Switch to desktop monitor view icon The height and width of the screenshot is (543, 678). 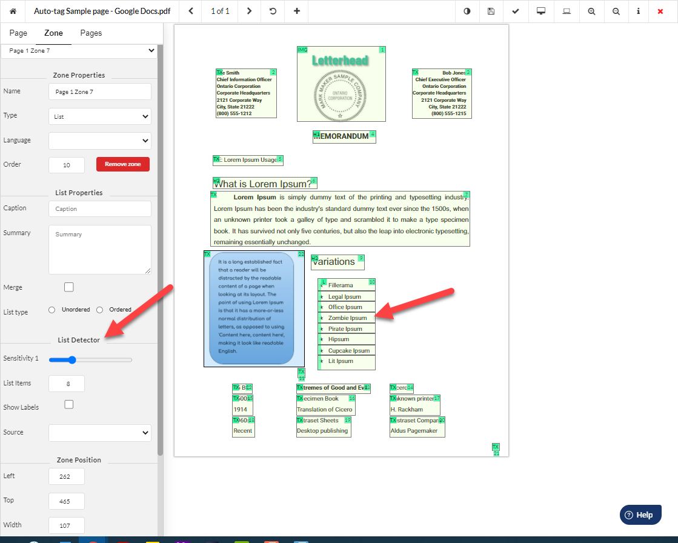[540, 12]
